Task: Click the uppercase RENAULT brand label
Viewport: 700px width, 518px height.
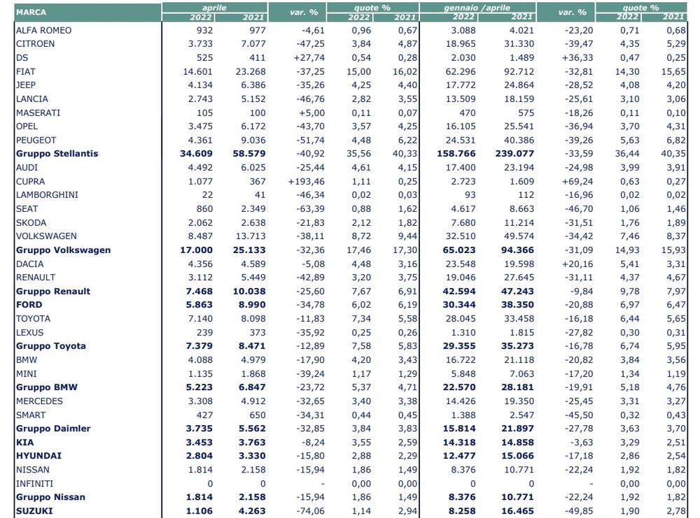Action: pyautogui.click(x=36, y=278)
